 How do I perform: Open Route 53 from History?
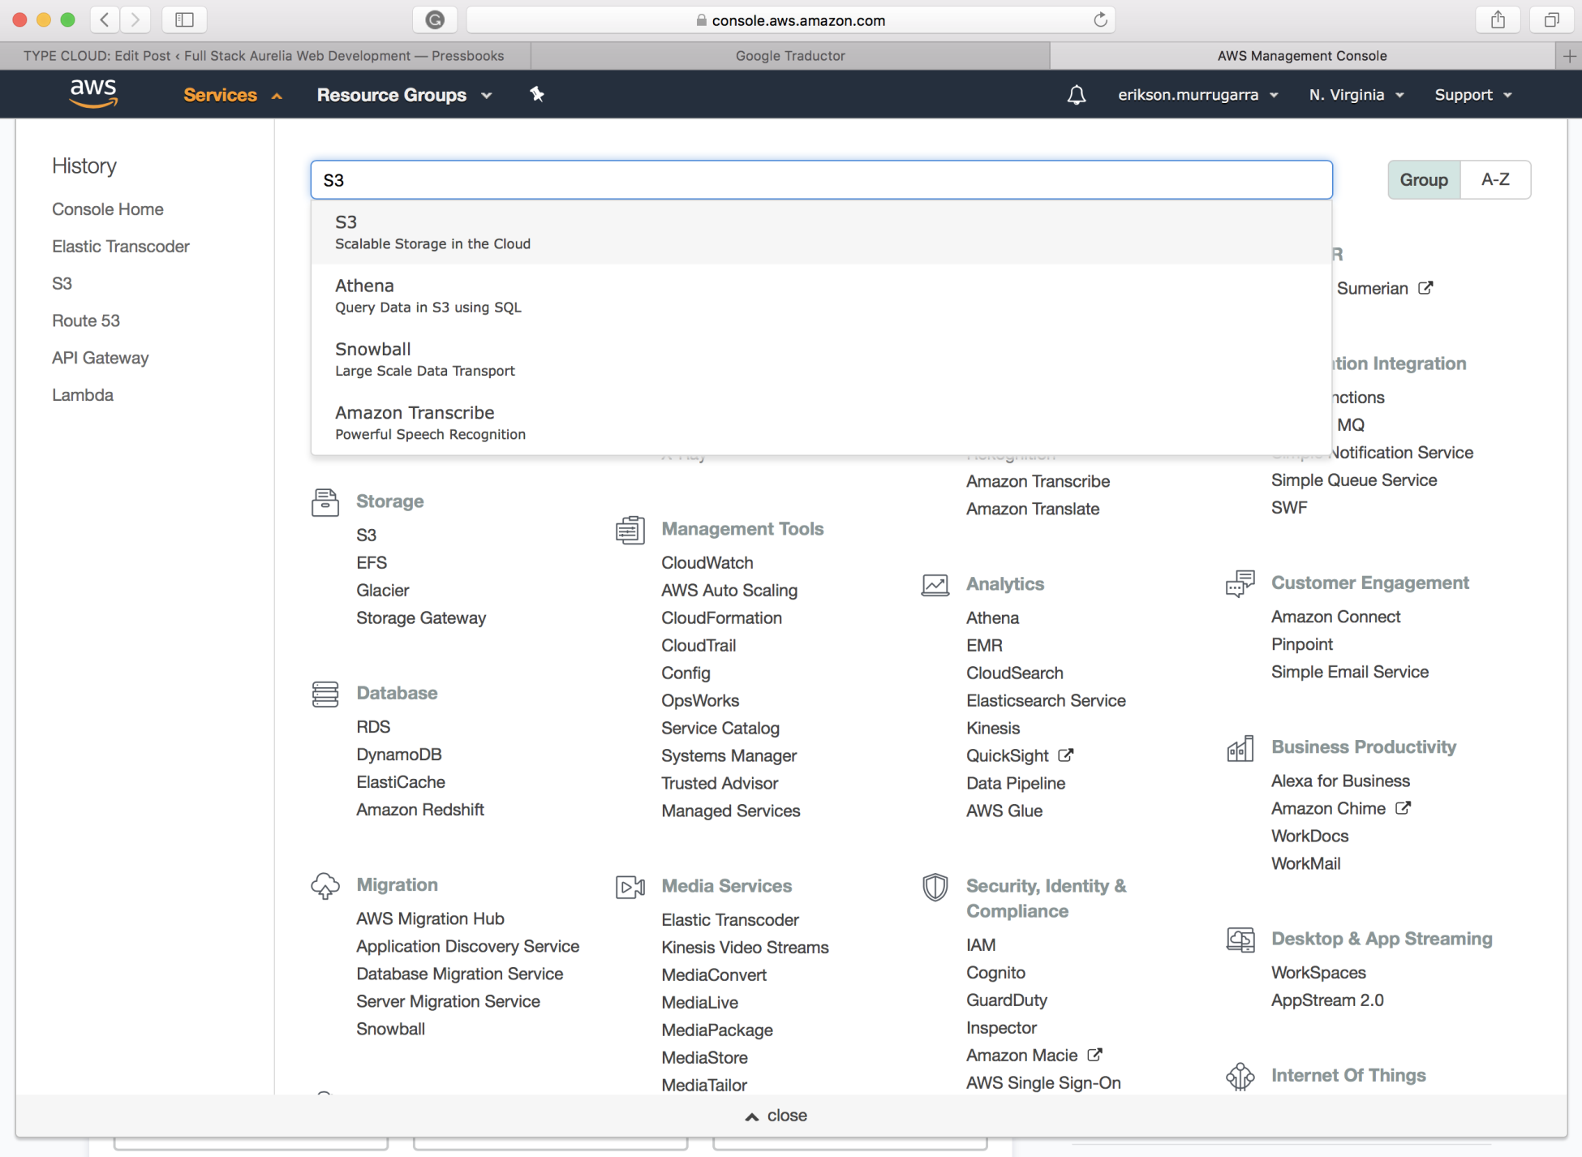(86, 320)
